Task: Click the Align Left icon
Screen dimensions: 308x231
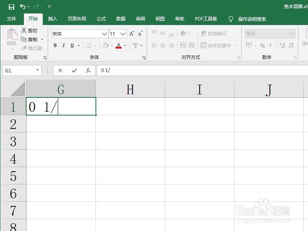Action: 154,45
